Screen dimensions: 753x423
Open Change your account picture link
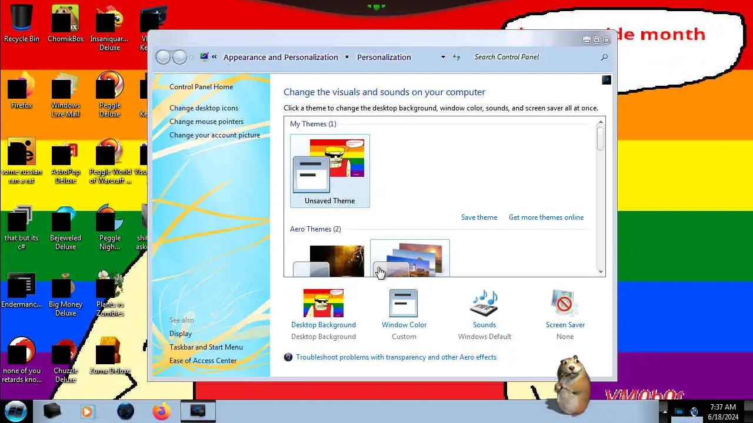coord(215,135)
